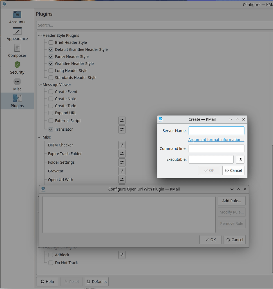
Task: Enable Brief Header Style checkbox
Action: [x=51, y=43]
